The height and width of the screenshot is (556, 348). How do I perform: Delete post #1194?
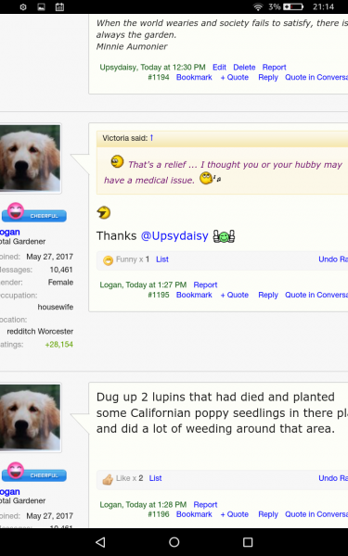pos(244,67)
